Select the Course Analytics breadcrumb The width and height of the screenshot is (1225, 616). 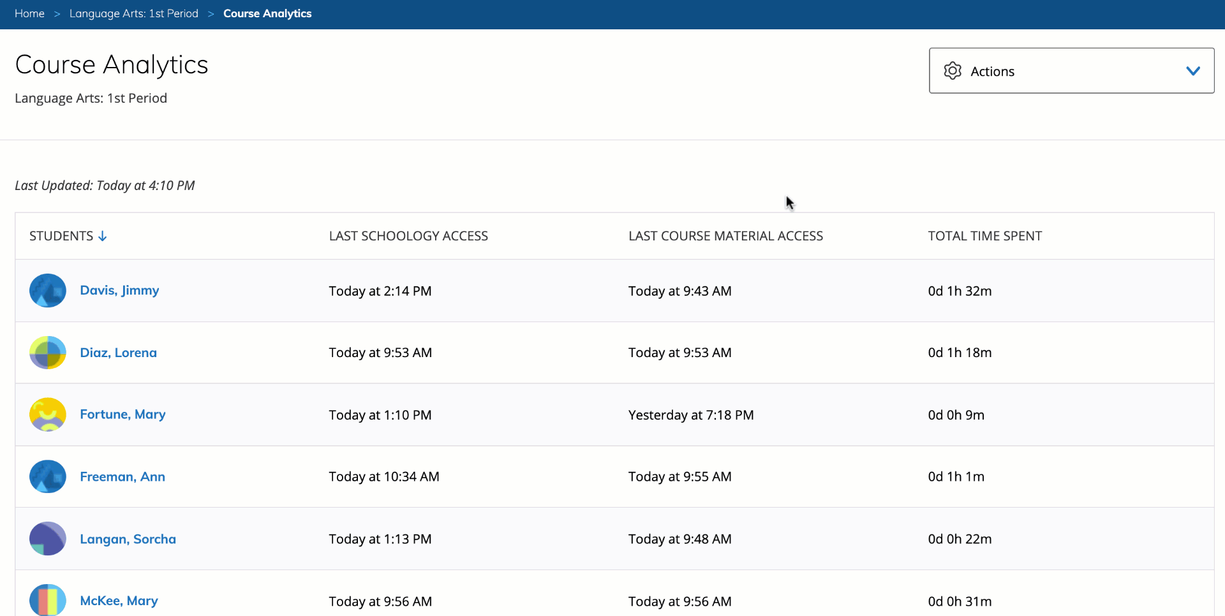tap(267, 13)
